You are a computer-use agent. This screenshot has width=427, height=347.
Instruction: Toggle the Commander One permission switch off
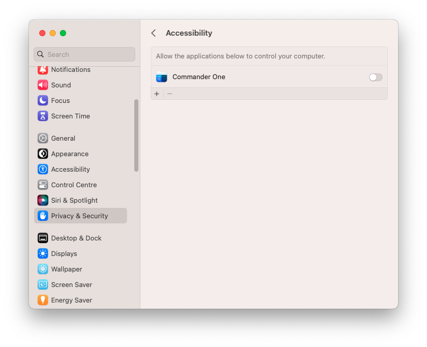375,77
